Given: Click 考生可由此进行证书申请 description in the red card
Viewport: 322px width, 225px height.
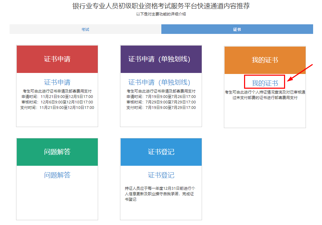Looking at the screenshot, I should (57, 91).
